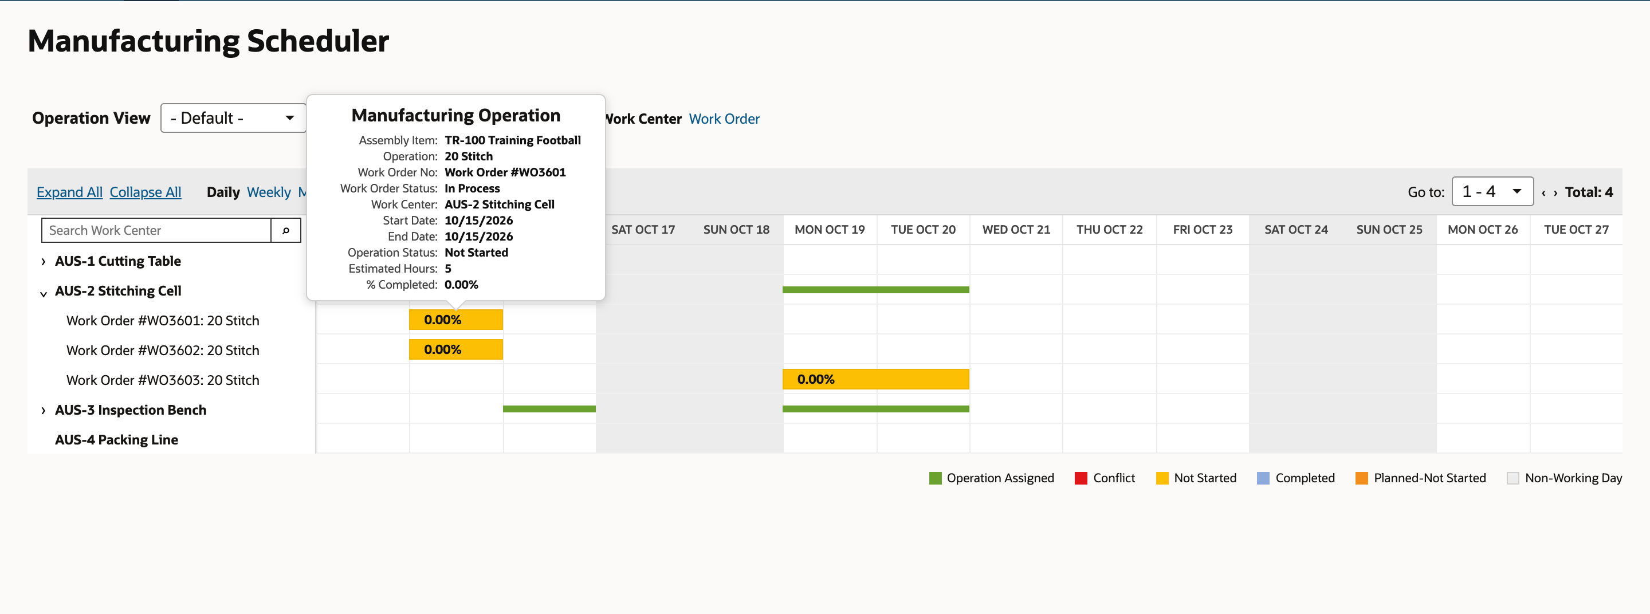Click Not Started yellow legend swatch

[x=1162, y=478]
